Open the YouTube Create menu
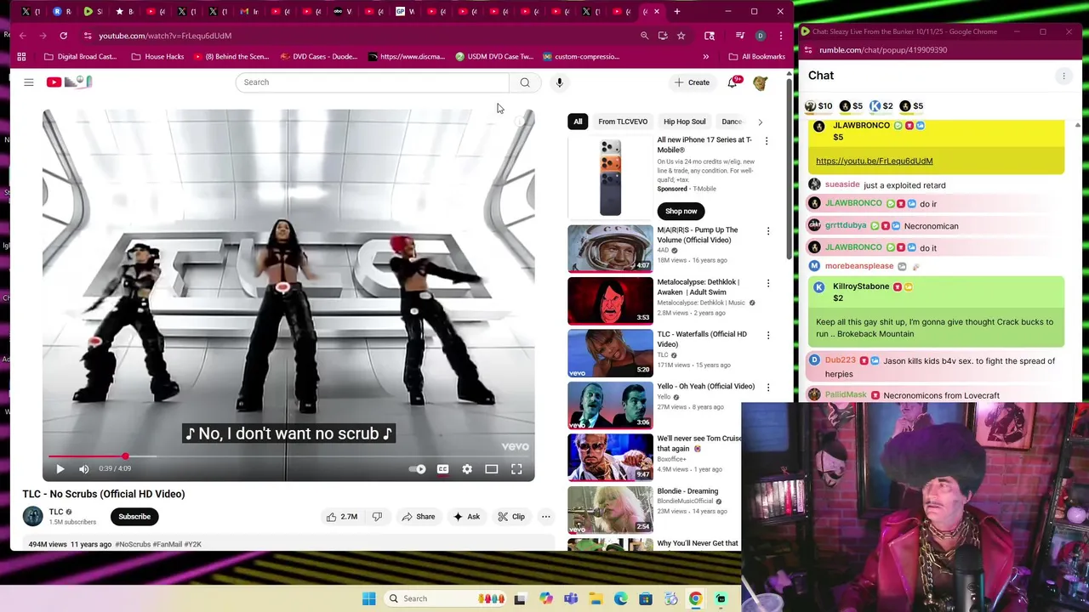The height and width of the screenshot is (612, 1089). tap(692, 82)
